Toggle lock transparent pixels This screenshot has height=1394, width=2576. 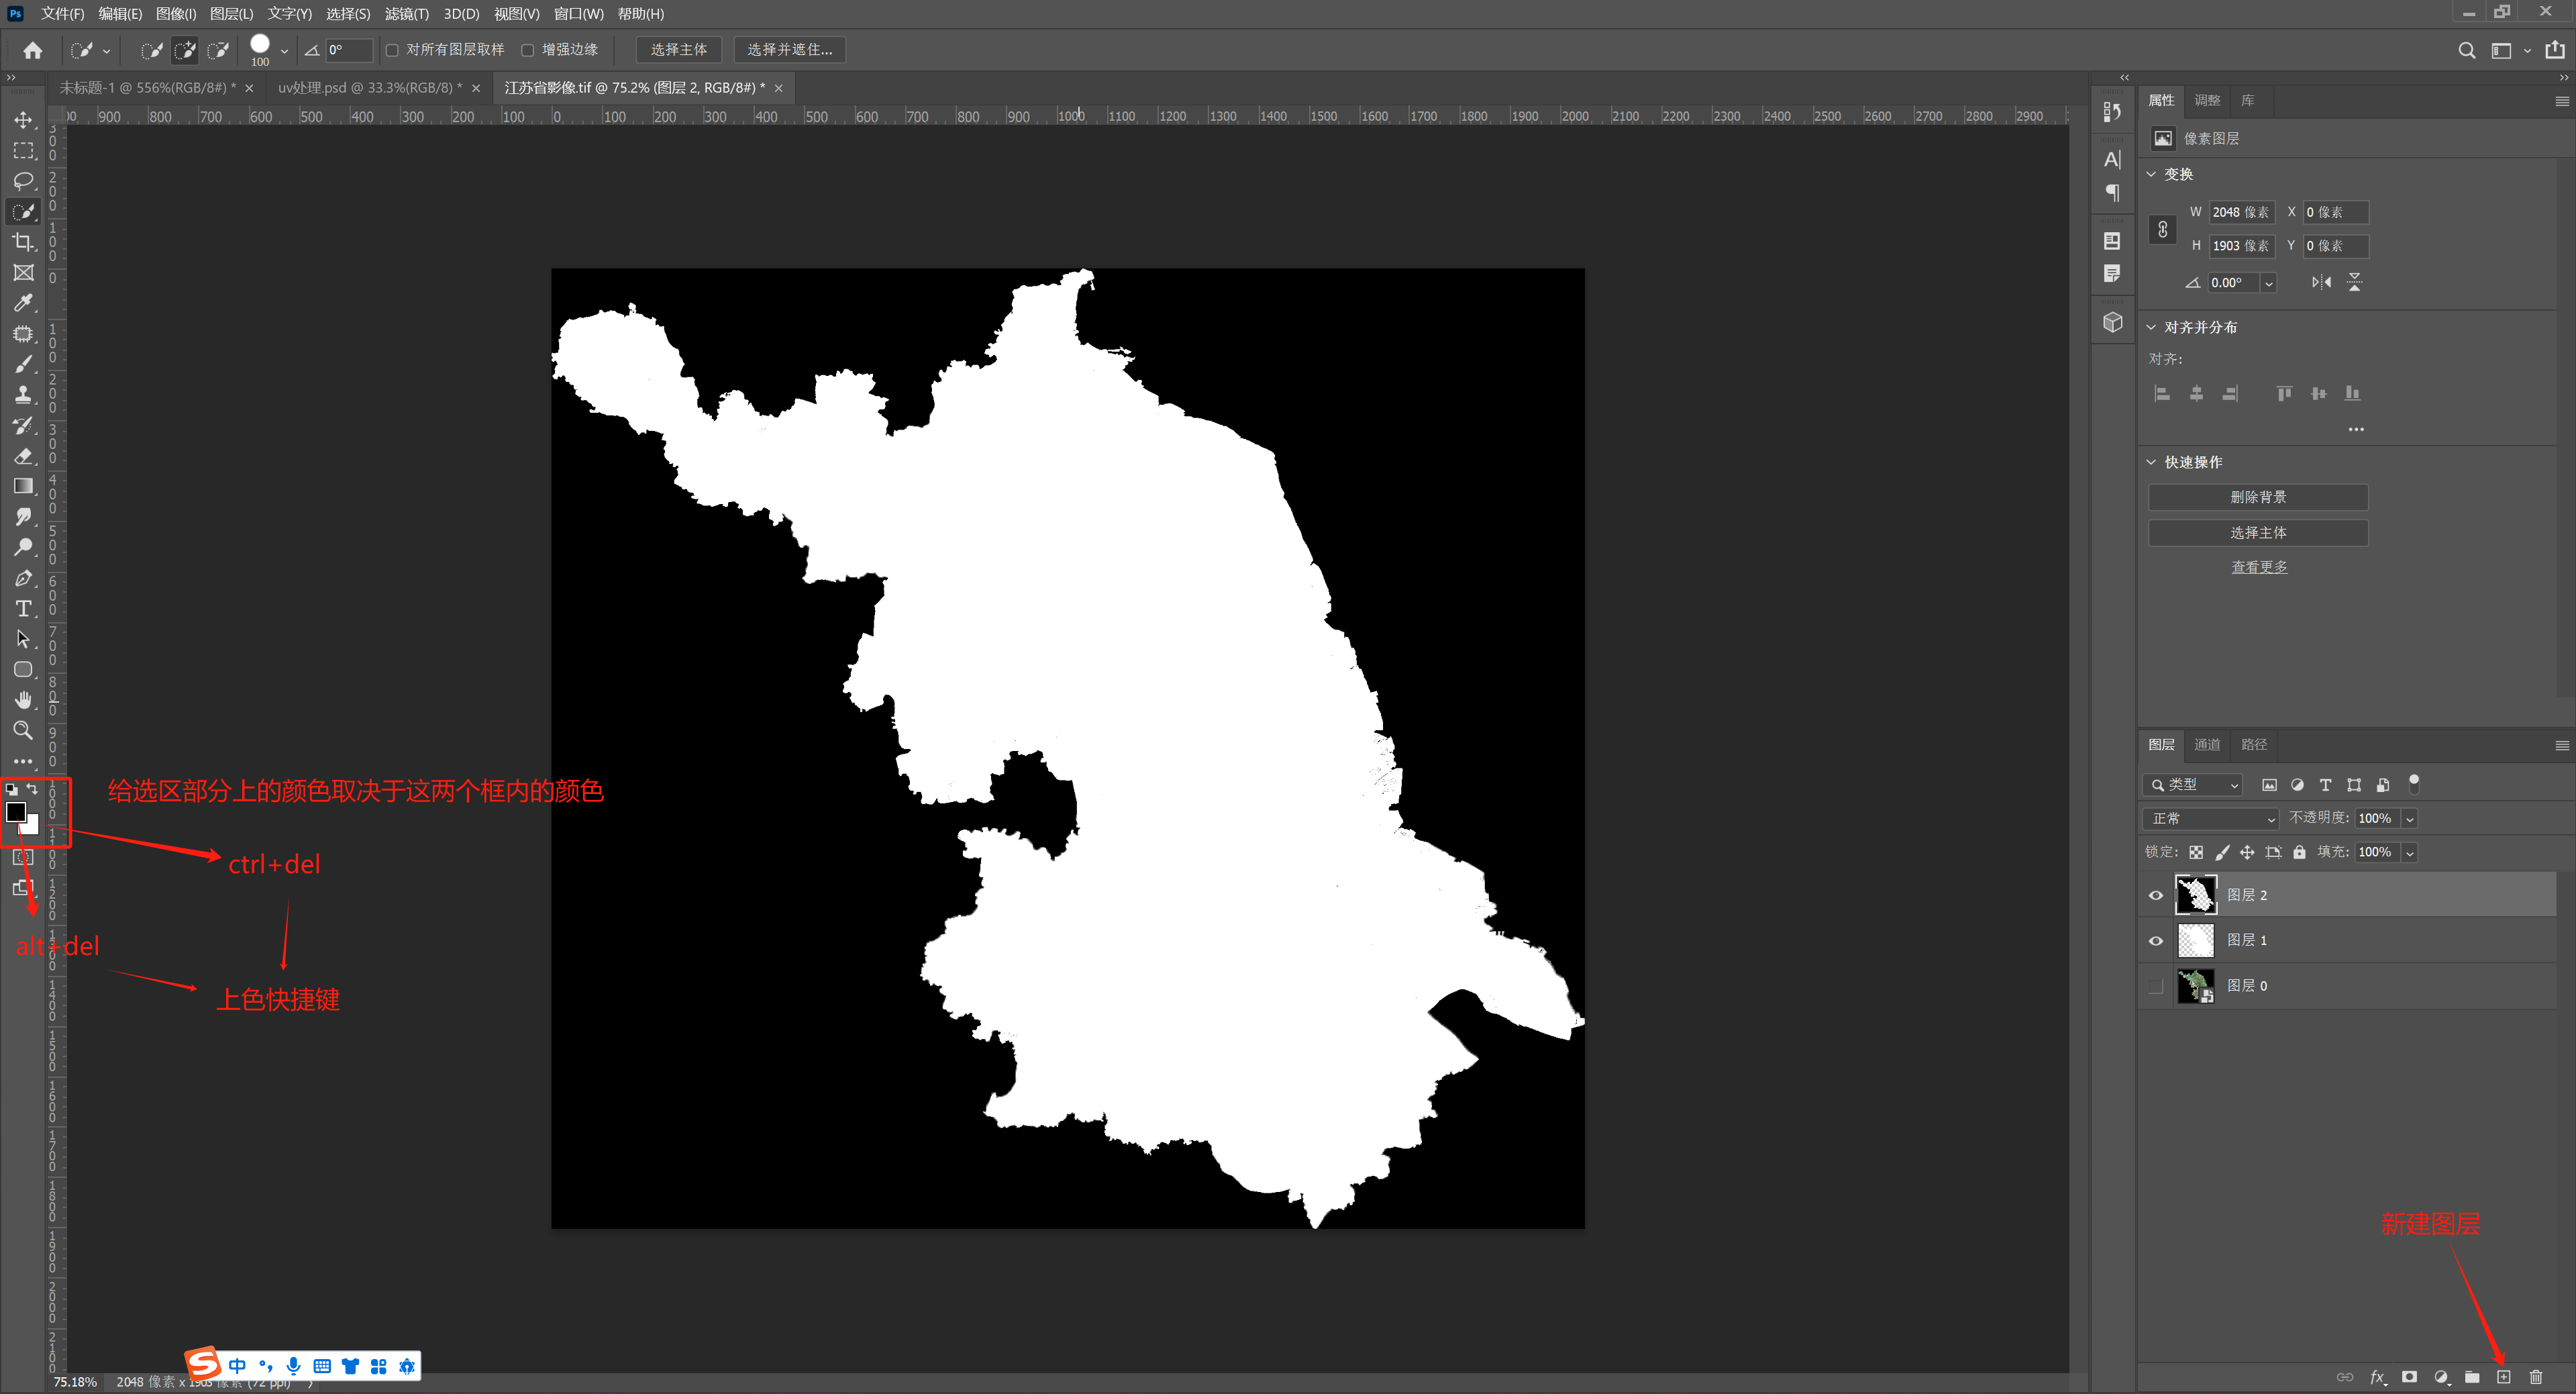point(2196,852)
